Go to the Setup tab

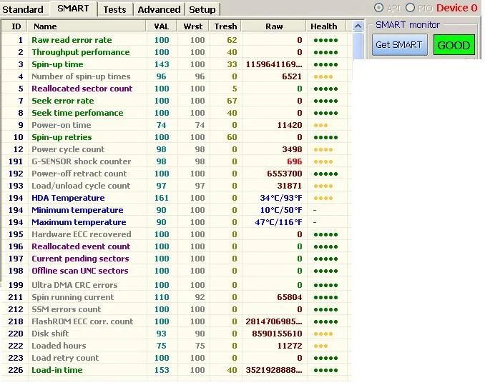pyautogui.click(x=202, y=9)
